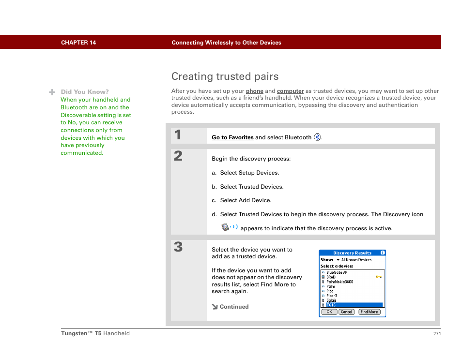Click the Bluetooth icon in step 1
The image size is (462, 357).
317,137
